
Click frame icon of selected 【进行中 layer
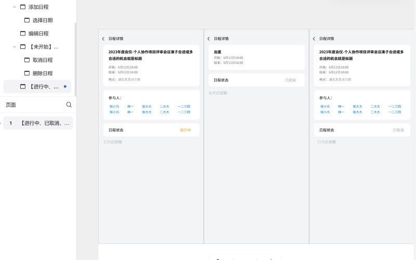tap(23, 86)
